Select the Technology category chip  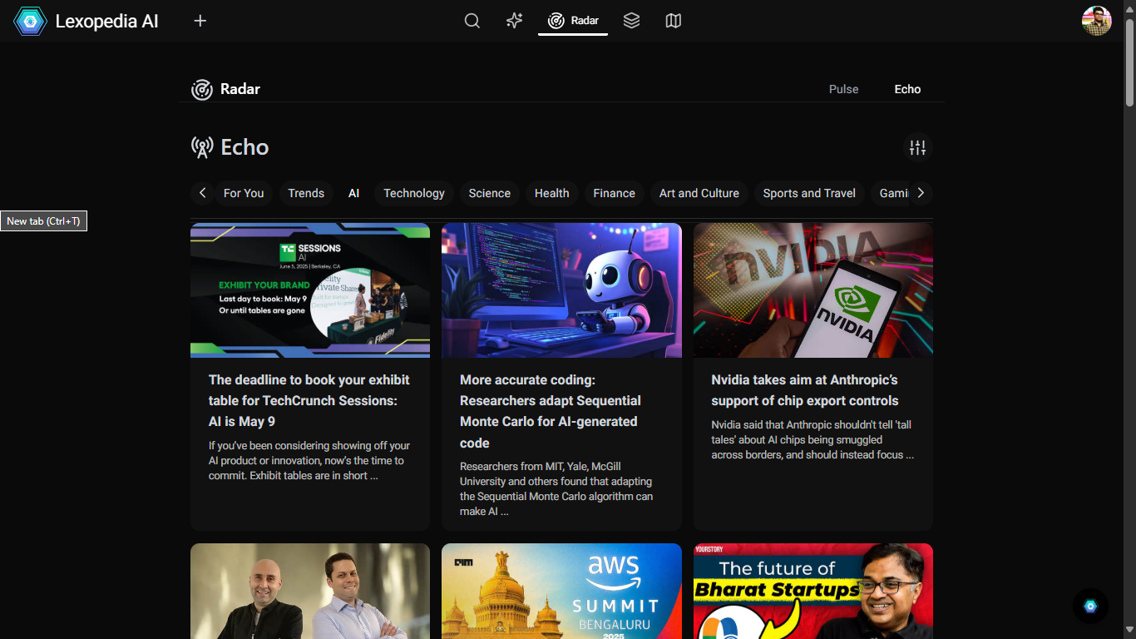click(x=414, y=193)
